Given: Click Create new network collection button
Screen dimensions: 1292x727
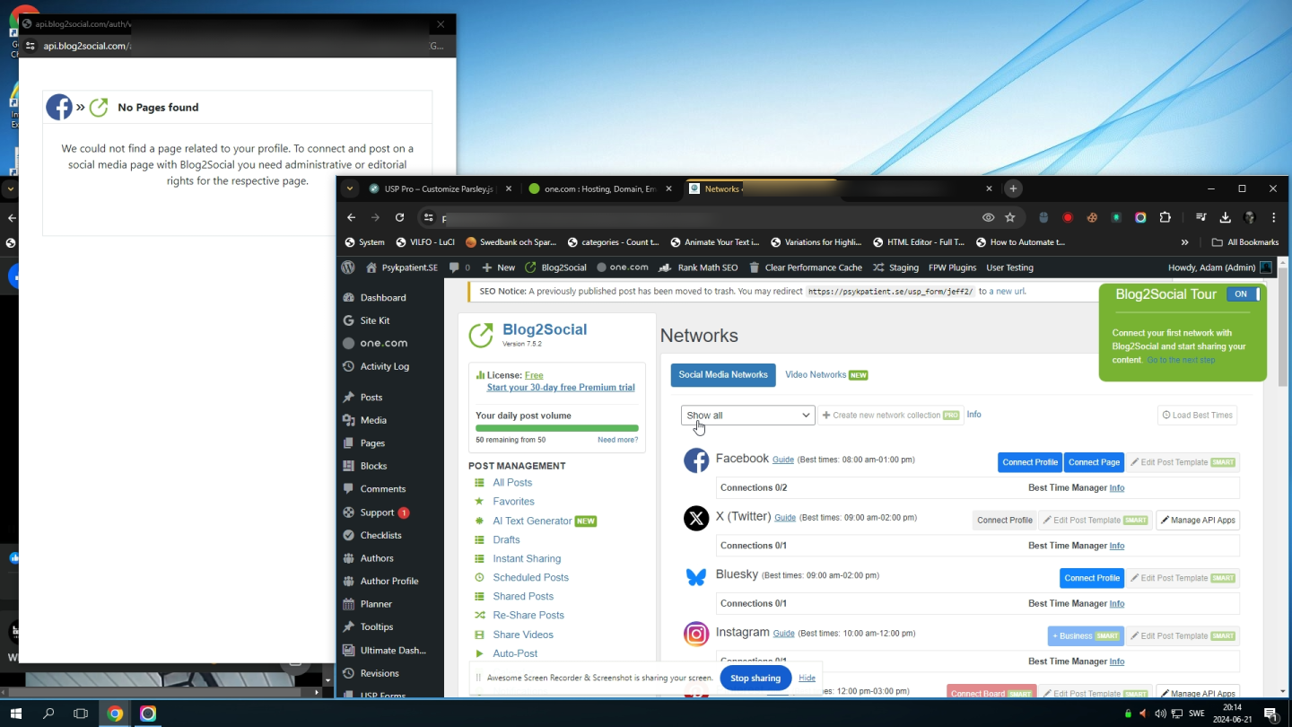Looking at the screenshot, I should (x=891, y=416).
